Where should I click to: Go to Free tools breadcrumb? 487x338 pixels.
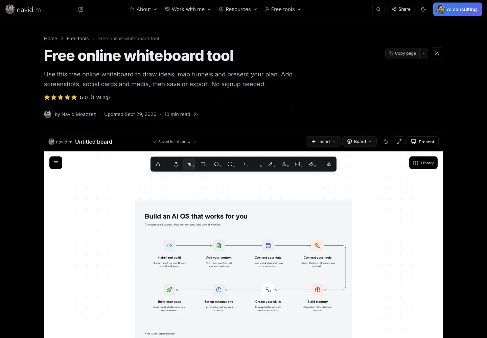point(77,39)
